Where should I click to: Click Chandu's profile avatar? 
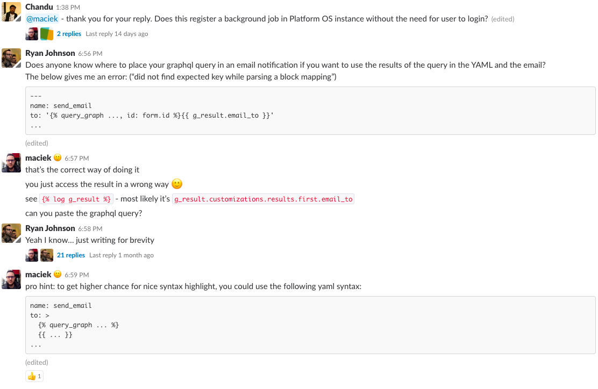tap(11, 11)
